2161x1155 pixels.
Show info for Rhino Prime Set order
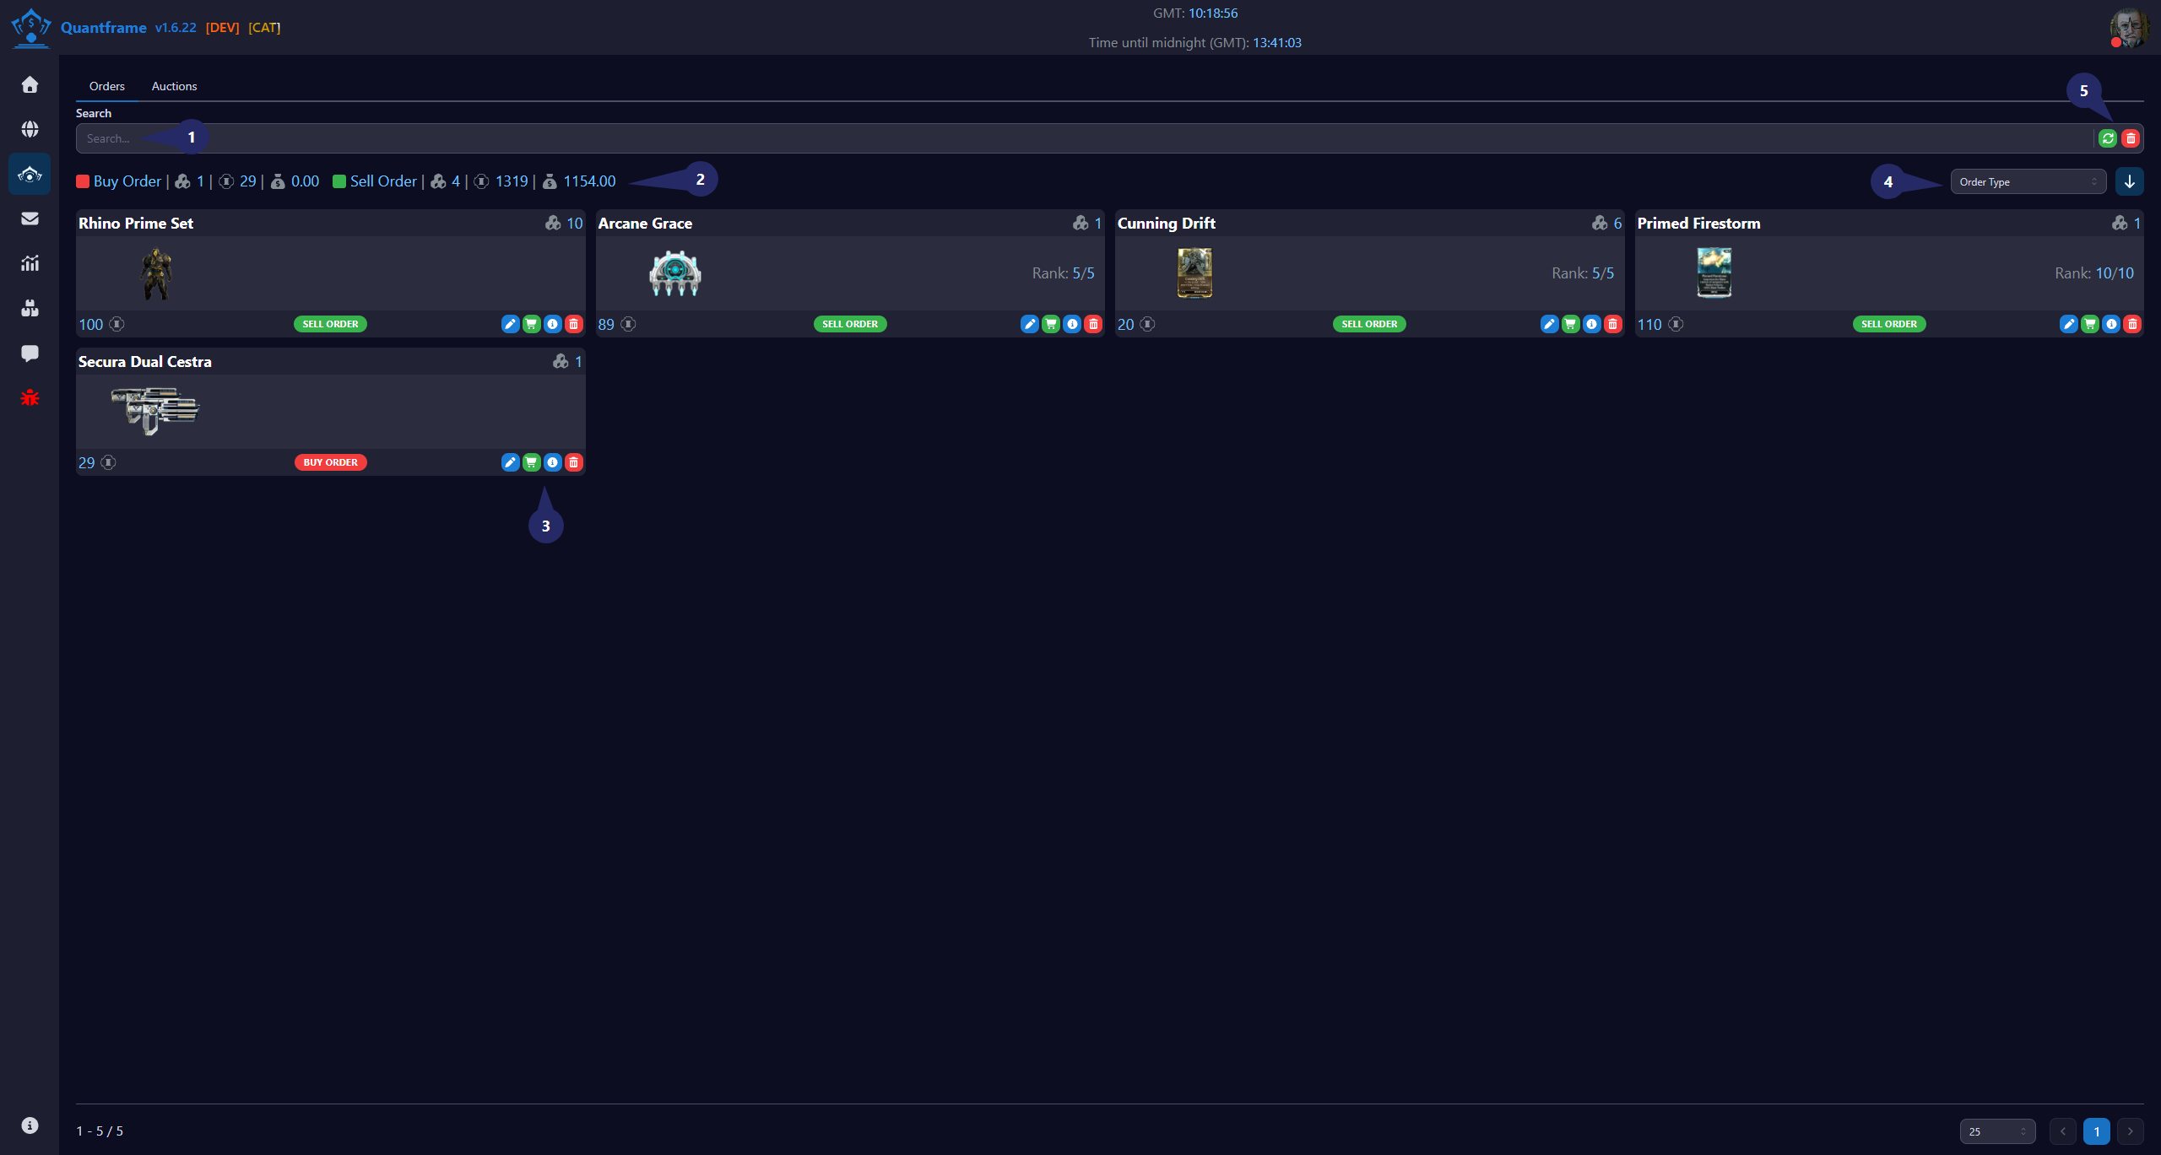click(552, 324)
